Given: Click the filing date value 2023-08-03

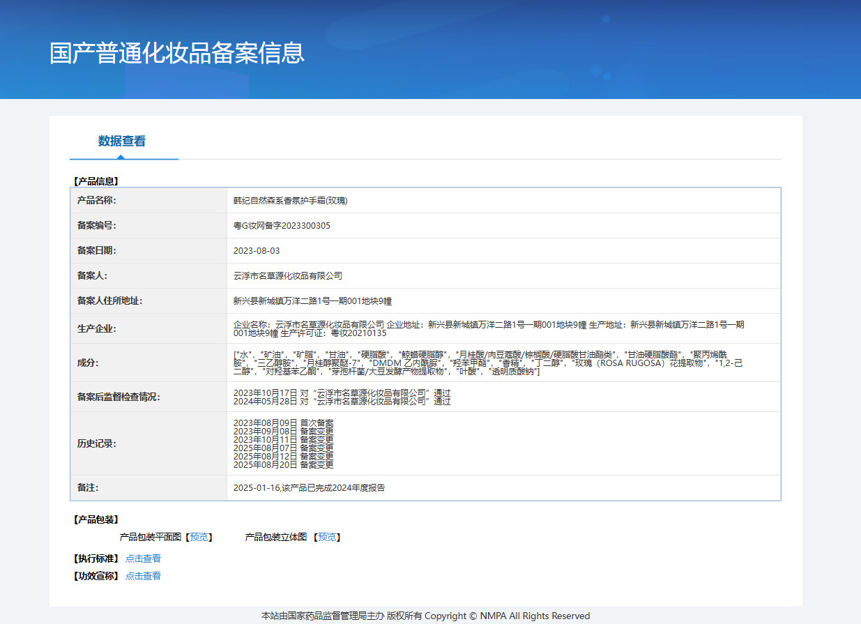Looking at the screenshot, I should (x=257, y=251).
